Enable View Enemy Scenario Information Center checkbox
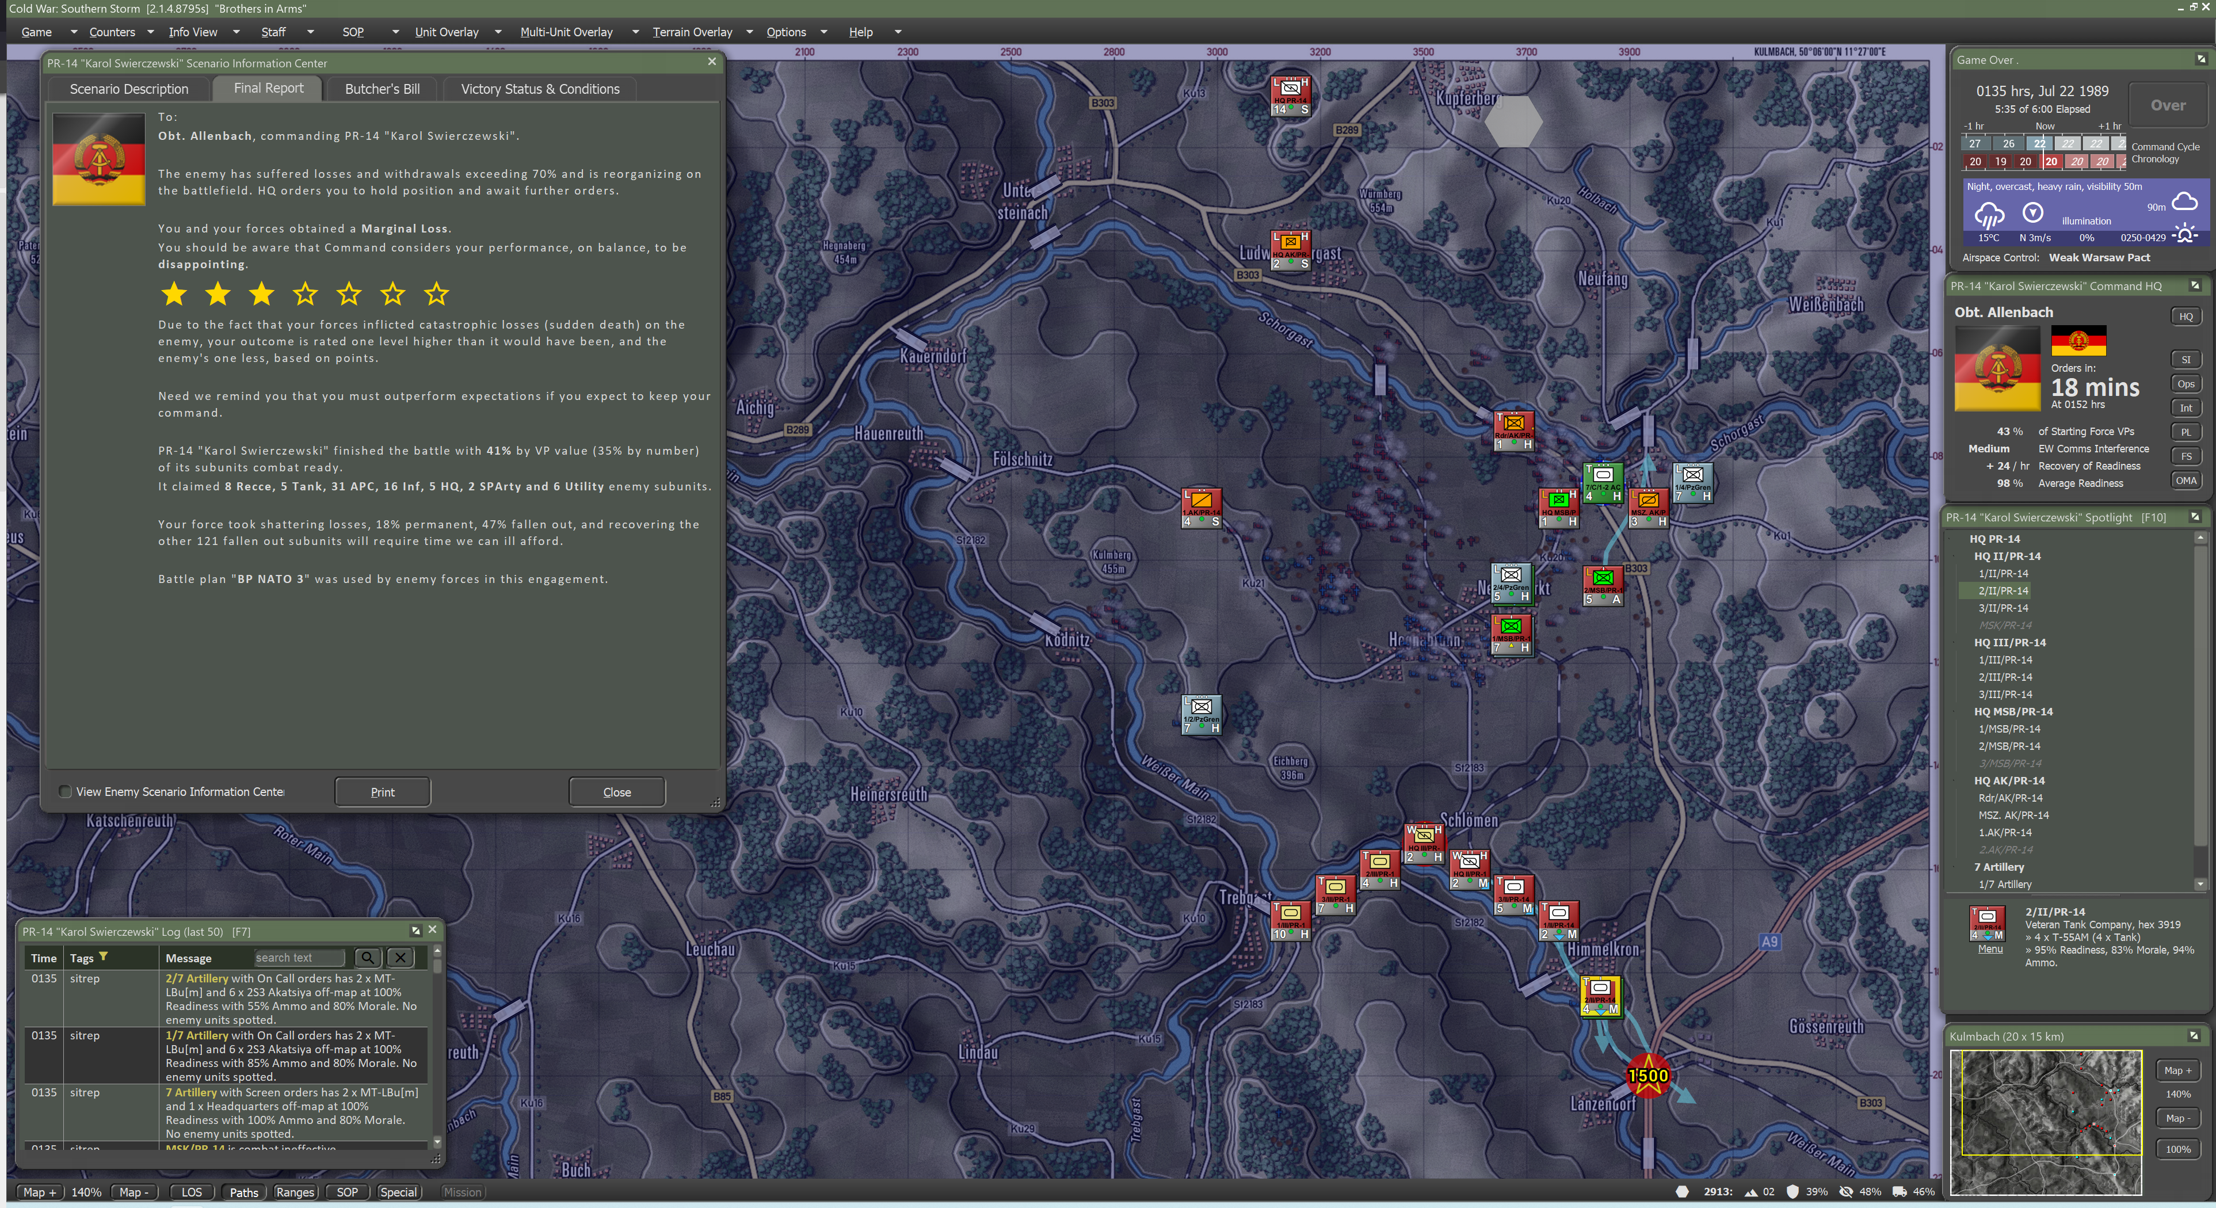This screenshot has height=1208, width=2216. pos(66,791)
